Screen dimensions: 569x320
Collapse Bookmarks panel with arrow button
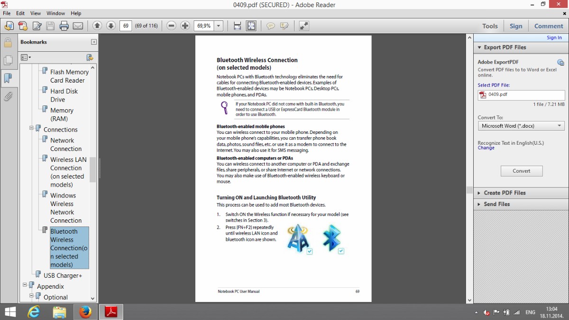[94, 42]
